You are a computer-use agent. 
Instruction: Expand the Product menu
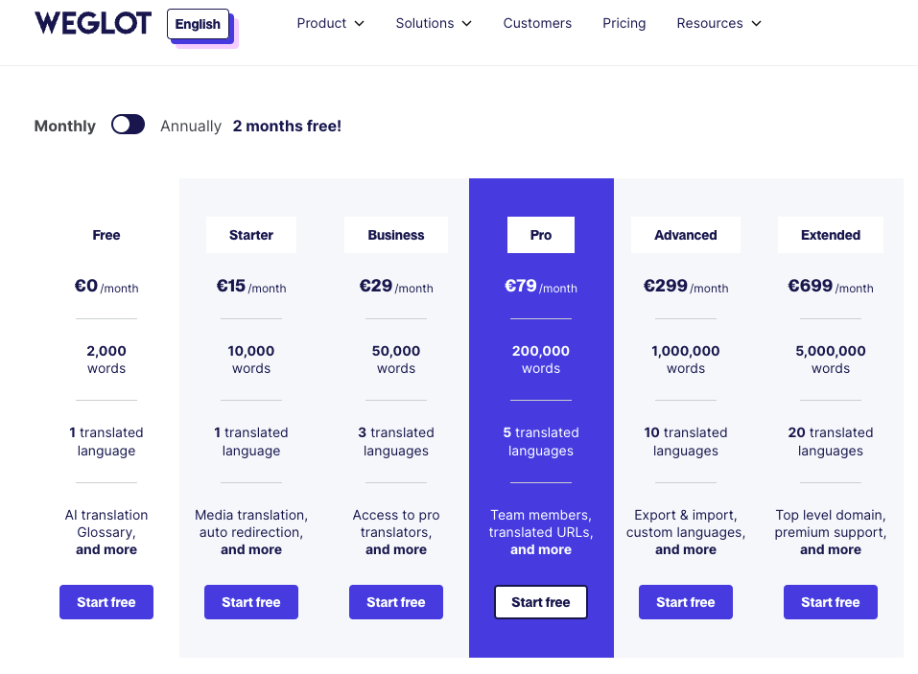tap(330, 23)
